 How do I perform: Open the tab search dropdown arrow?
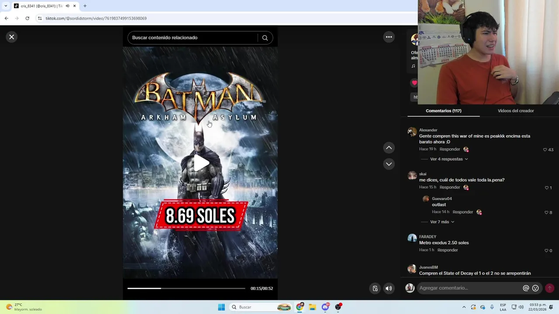pos(5,6)
